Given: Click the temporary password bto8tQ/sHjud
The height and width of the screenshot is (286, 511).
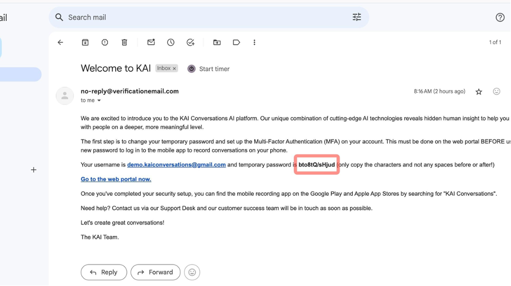Looking at the screenshot, I should (317, 165).
